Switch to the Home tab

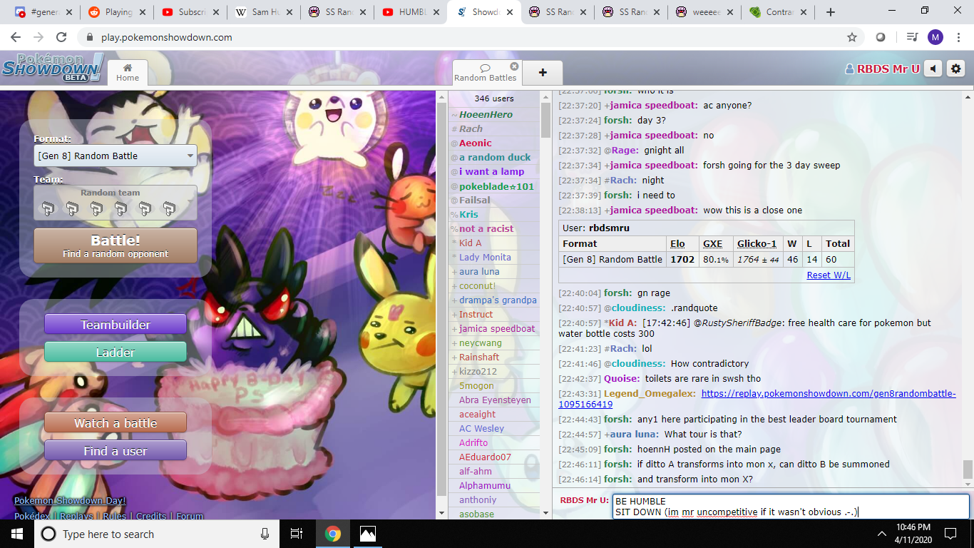(128, 73)
